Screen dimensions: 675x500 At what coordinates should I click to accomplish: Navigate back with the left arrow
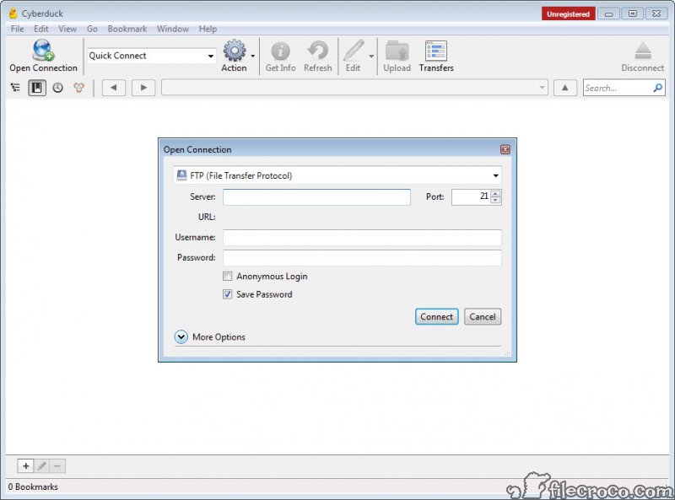tap(114, 88)
